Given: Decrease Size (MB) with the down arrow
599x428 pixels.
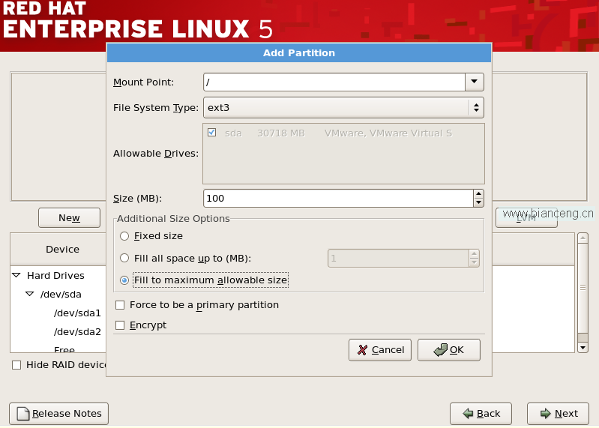Looking at the screenshot, I should (478, 202).
